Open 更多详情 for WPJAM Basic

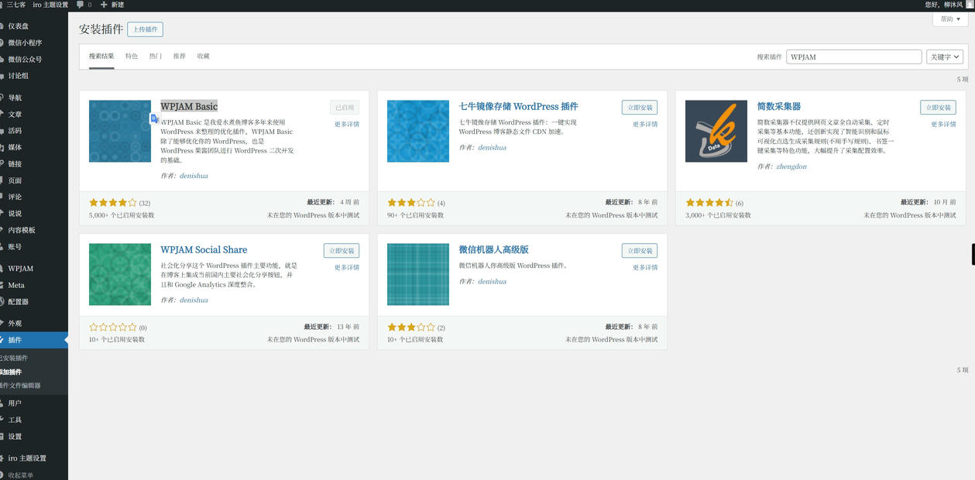point(347,124)
